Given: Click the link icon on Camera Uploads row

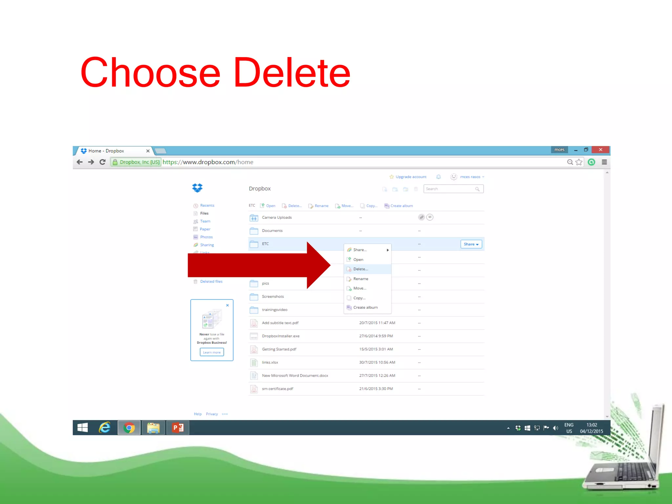Looking at the screenshot, I should click(422, 217).
